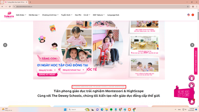Open the tab search dropdown arrow
Image resolution: width=199 pixels, height=112 pixels.
click(x=2, y=2)
